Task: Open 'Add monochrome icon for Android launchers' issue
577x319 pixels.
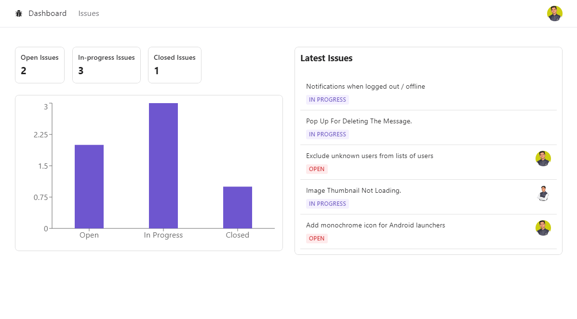Action: tap(375, 226)
